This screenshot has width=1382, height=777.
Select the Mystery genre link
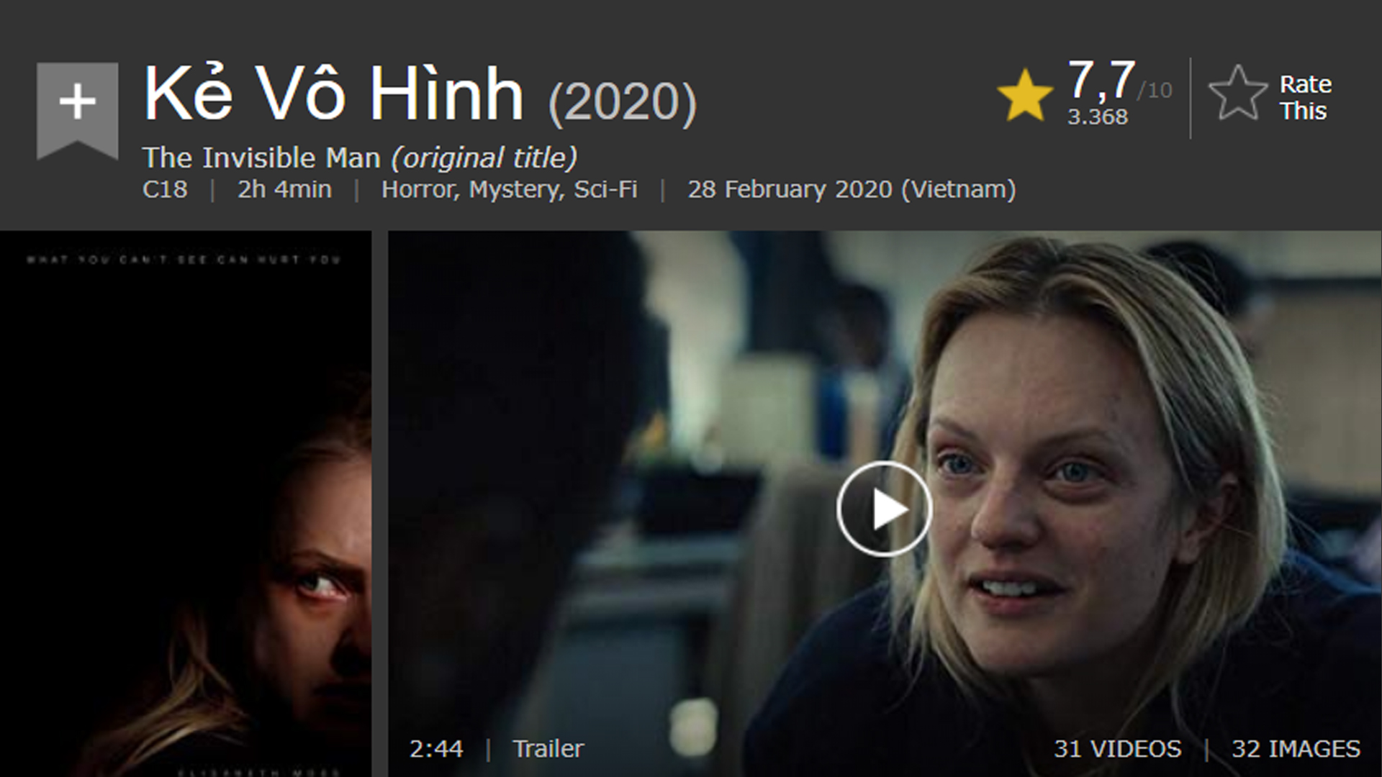(x=514, y=190)
